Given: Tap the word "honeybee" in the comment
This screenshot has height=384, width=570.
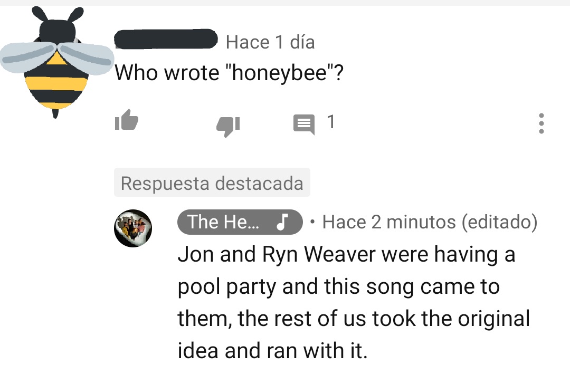Looking at the screenshot, I should pyautogui.click(x=280, y=73).
